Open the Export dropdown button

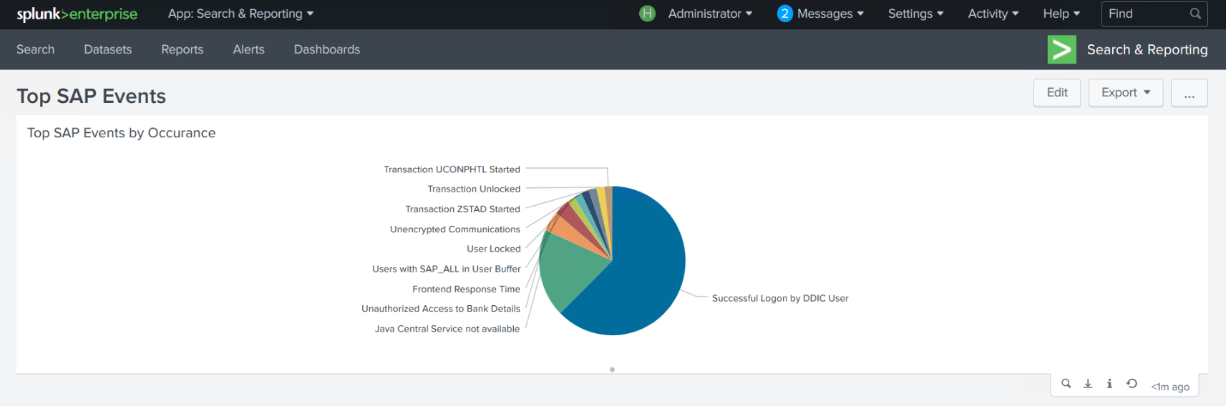pyautogui.click(x=1125, y=92)
